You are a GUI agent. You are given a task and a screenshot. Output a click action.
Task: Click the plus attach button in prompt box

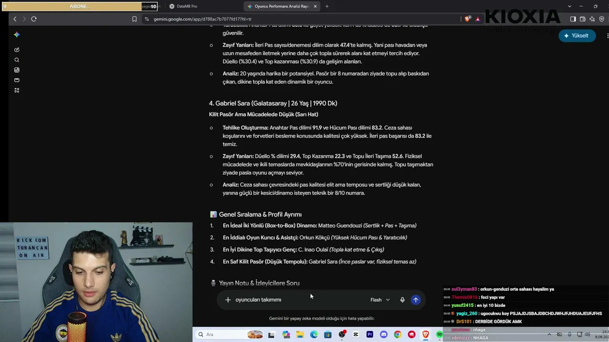pos(228,300)
